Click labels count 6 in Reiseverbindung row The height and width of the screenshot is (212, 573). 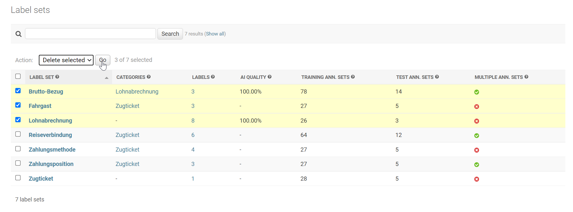[193, 135]
